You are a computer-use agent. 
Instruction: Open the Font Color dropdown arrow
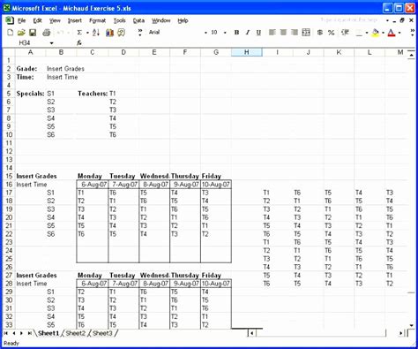tap(399, 33)
